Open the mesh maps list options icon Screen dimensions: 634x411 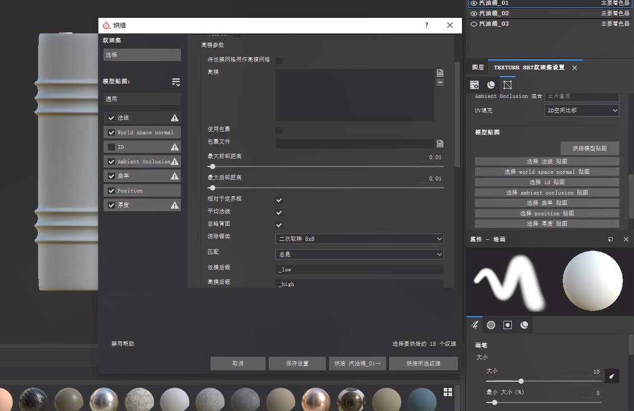[x=176, y=82]
